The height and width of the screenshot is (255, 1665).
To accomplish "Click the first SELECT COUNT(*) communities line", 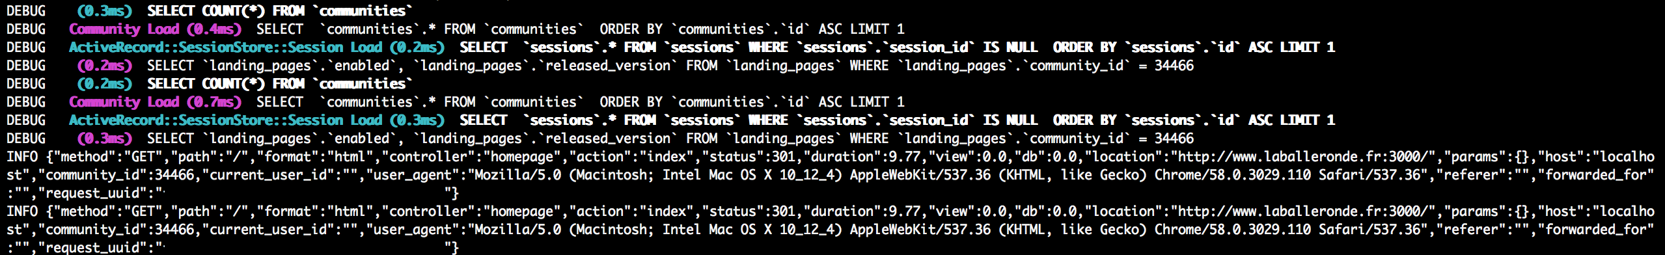I will click(280, 11).
